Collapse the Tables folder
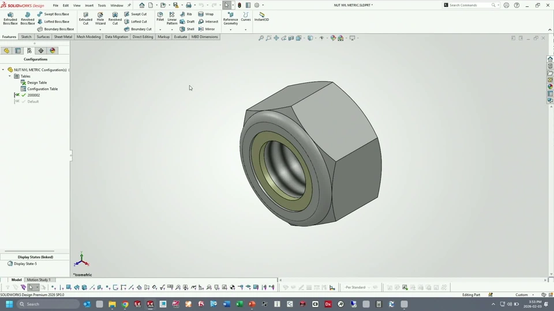This screenshot has width=554, height=311. coord(10,76)
